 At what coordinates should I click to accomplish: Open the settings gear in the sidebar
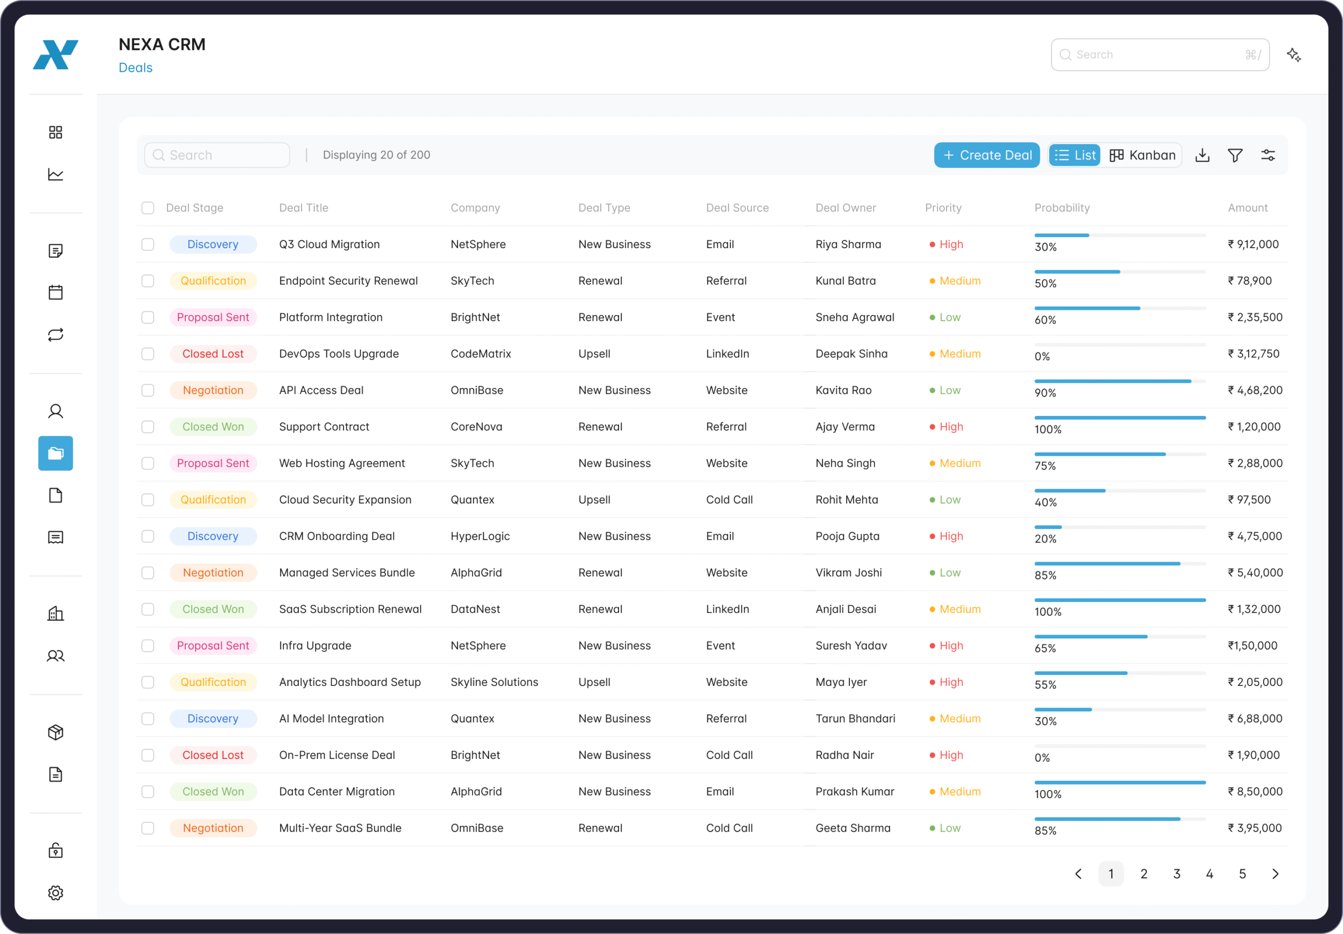click(56, 893)
